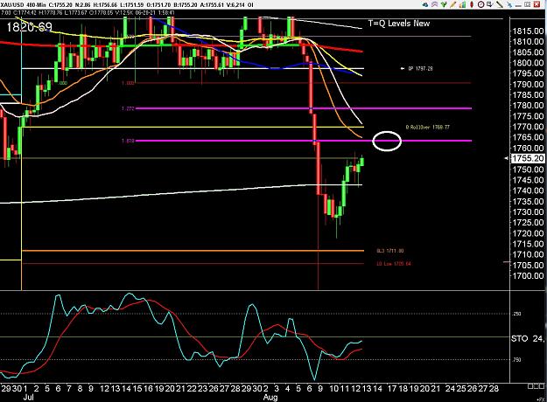Viewport: 547px width, 402px height.
Task: Click the blue pushpin icon
Action: click(509, 4)
